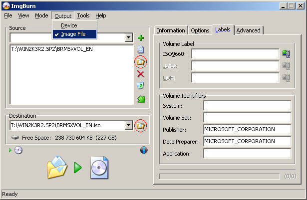Click the hard drive free space icon
This screenshot has height=200, width=307.
[x=15, y=138]
